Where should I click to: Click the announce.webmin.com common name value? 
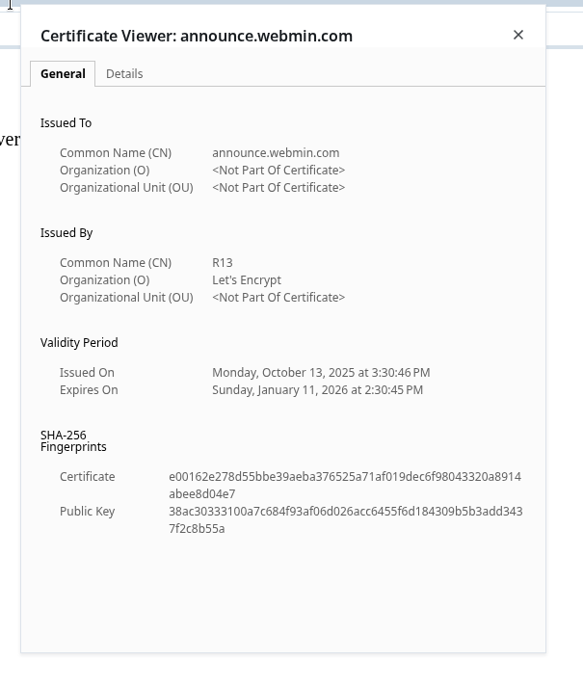click(x=276, y=152)
